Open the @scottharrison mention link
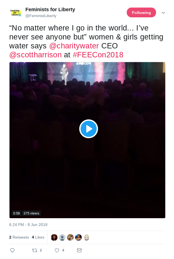Viewport: 174px width, 259px height. [35, 55]
